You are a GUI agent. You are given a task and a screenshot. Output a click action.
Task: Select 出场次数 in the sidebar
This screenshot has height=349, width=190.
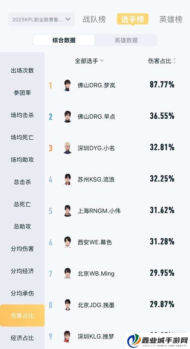click(x=22, y=70)
